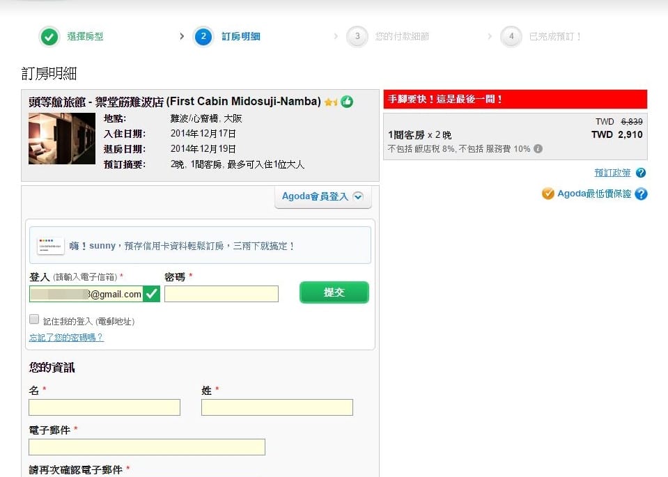The height and width of the screenshot is (477, 668).
Task: Click the green checkmark step 1 icon
Action: click(49, 37)
